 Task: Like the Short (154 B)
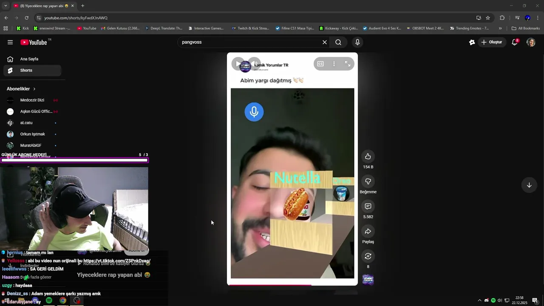(368, 156)
